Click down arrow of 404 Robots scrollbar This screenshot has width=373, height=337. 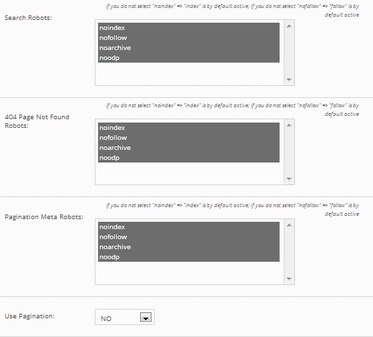coord(289,179)
